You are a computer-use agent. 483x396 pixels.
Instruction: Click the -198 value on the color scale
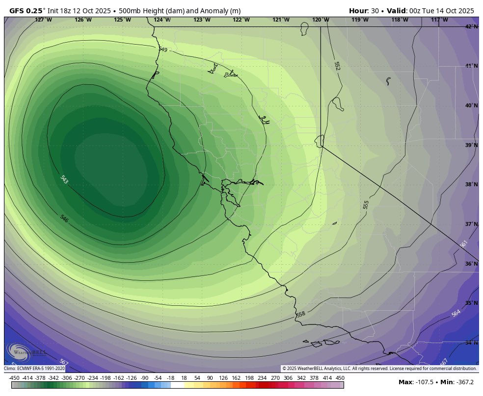coord(106,378)
